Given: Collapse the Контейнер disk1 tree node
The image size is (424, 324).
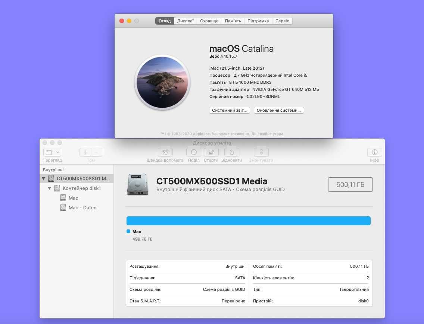Looking at the screenshot, I should pos(50,188).
